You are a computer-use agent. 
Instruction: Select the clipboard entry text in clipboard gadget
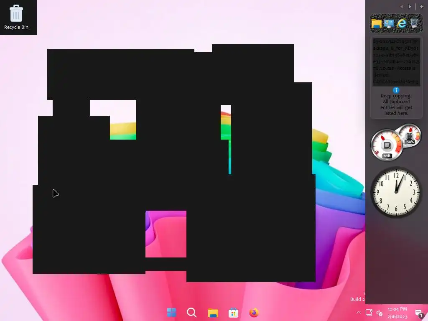[x=396, y=62]
